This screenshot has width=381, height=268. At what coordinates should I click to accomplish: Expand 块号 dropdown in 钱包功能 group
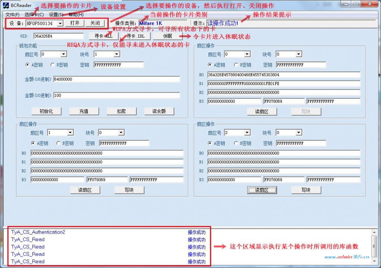coord(117,54)
